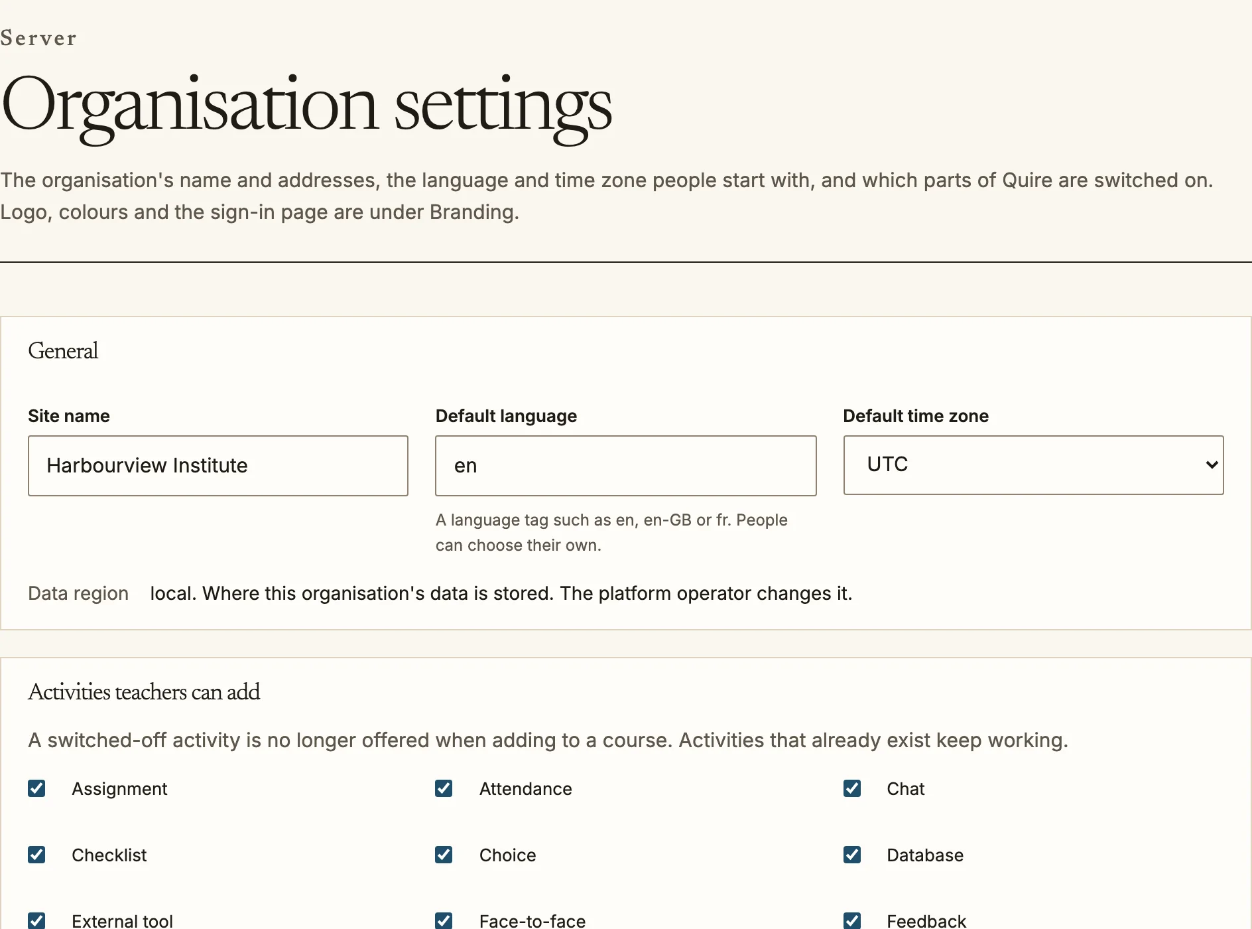The width and height of the screenshot is (1252, 929).
Task: Click the Site name label
Action: coord(69,416)
